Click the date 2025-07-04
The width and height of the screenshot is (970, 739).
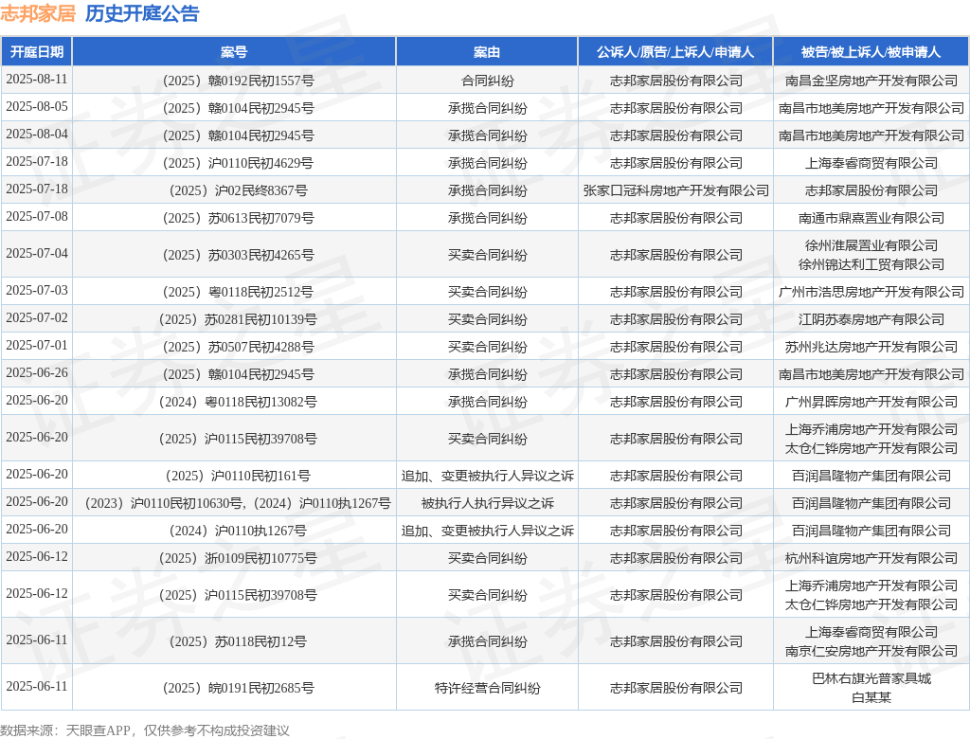pyautogui.click(x=37, y=253)
